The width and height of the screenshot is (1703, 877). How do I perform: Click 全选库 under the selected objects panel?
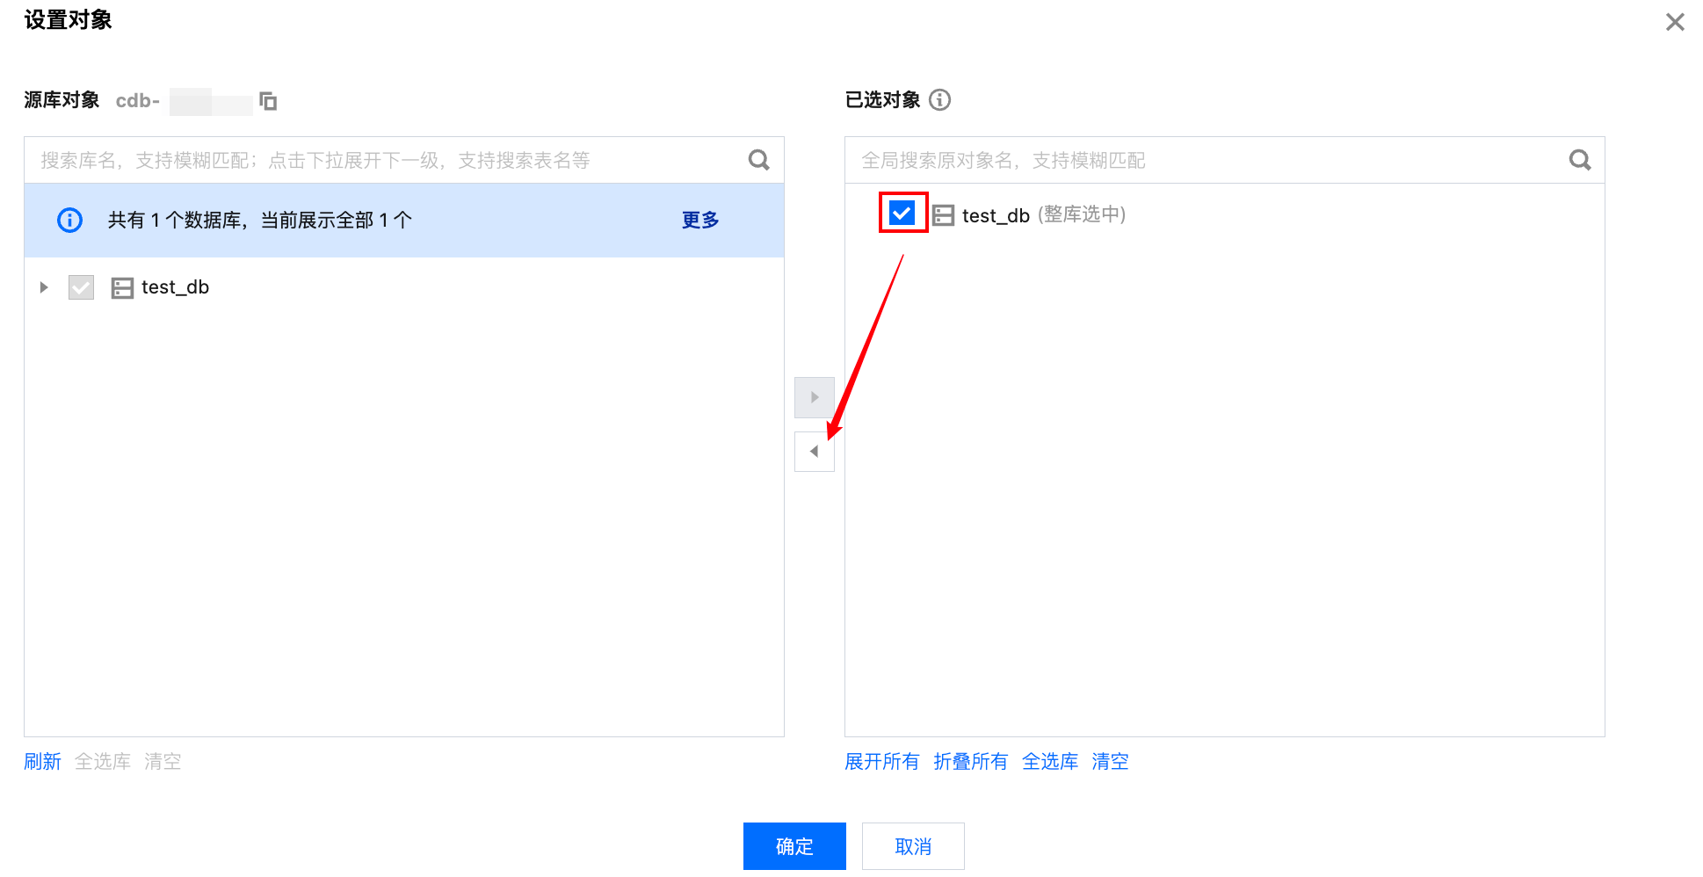coord(1050,761)
